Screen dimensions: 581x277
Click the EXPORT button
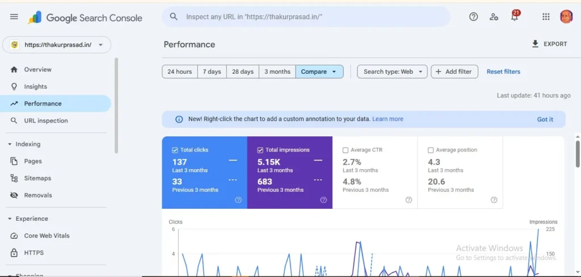[549, 44]
